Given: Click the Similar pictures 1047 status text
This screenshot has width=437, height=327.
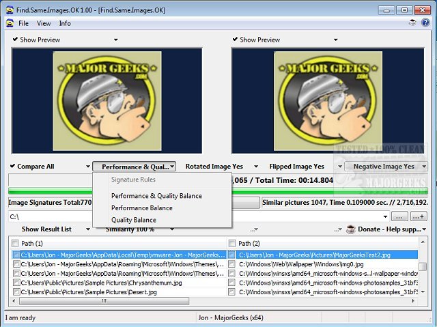Looking at the screenshot, I should click(345, 203).
